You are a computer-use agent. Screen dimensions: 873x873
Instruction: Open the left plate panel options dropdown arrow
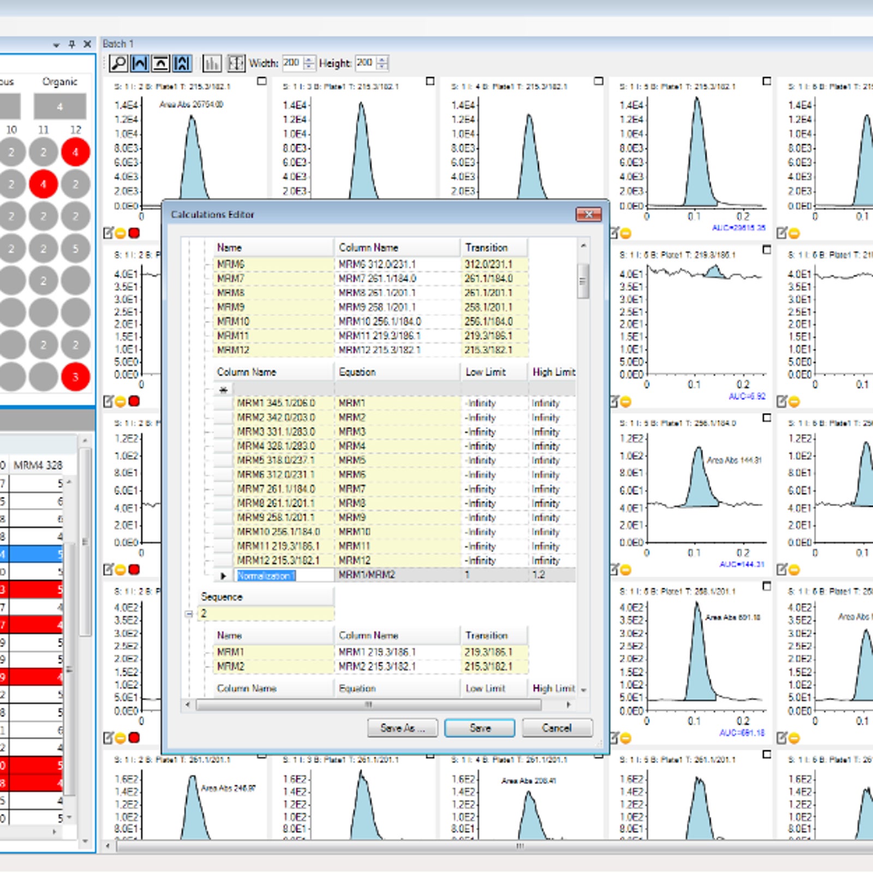point(56,45)
